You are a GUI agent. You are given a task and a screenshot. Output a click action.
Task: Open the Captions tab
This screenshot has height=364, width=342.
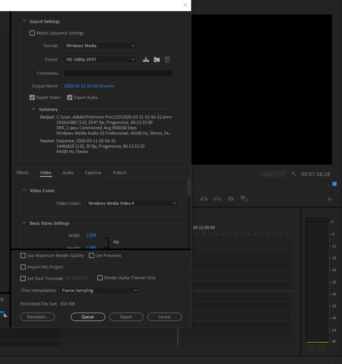(x=93, y=173)
